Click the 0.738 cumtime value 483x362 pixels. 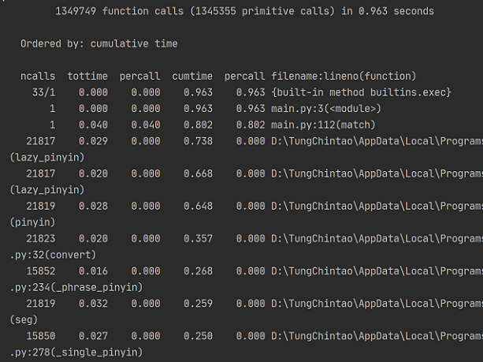click(x=198, y=141)
